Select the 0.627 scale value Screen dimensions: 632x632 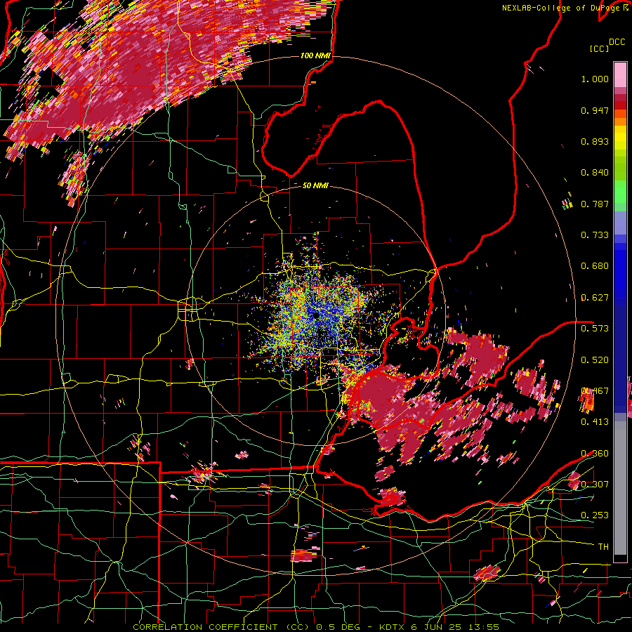(595, 298)
